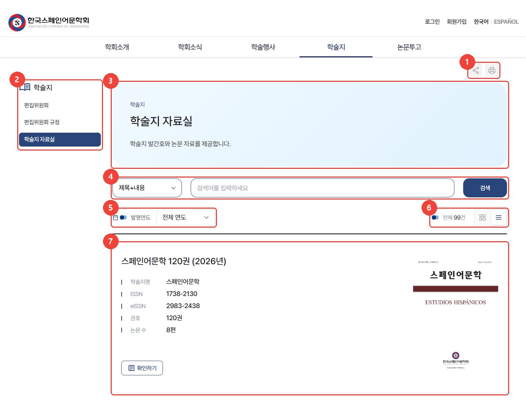
Task: Open 편집위원회 규정 in sidebar
Action: pyautogui.click(x=42, y=122)
